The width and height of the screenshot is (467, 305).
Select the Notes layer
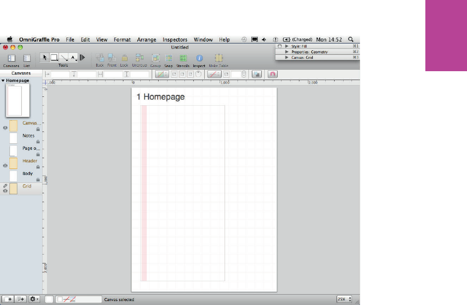coord(21,138)
